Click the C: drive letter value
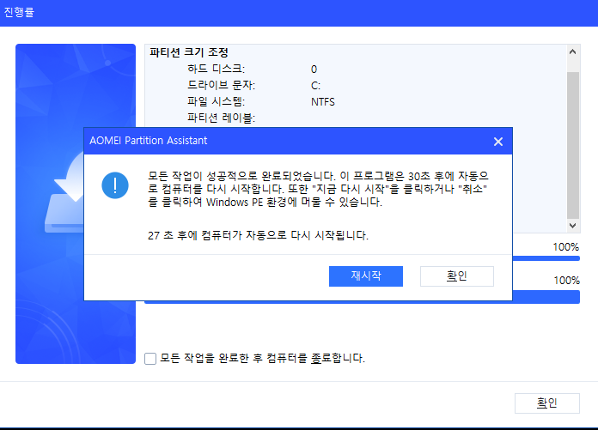Image resolution: width=598 pixels, height=430 pixels. (x=315, y=86)
